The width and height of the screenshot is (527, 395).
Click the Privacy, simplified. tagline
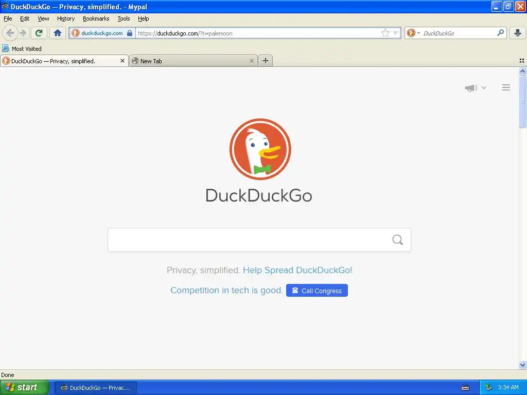pyautogui.click(x=203, y=270)
